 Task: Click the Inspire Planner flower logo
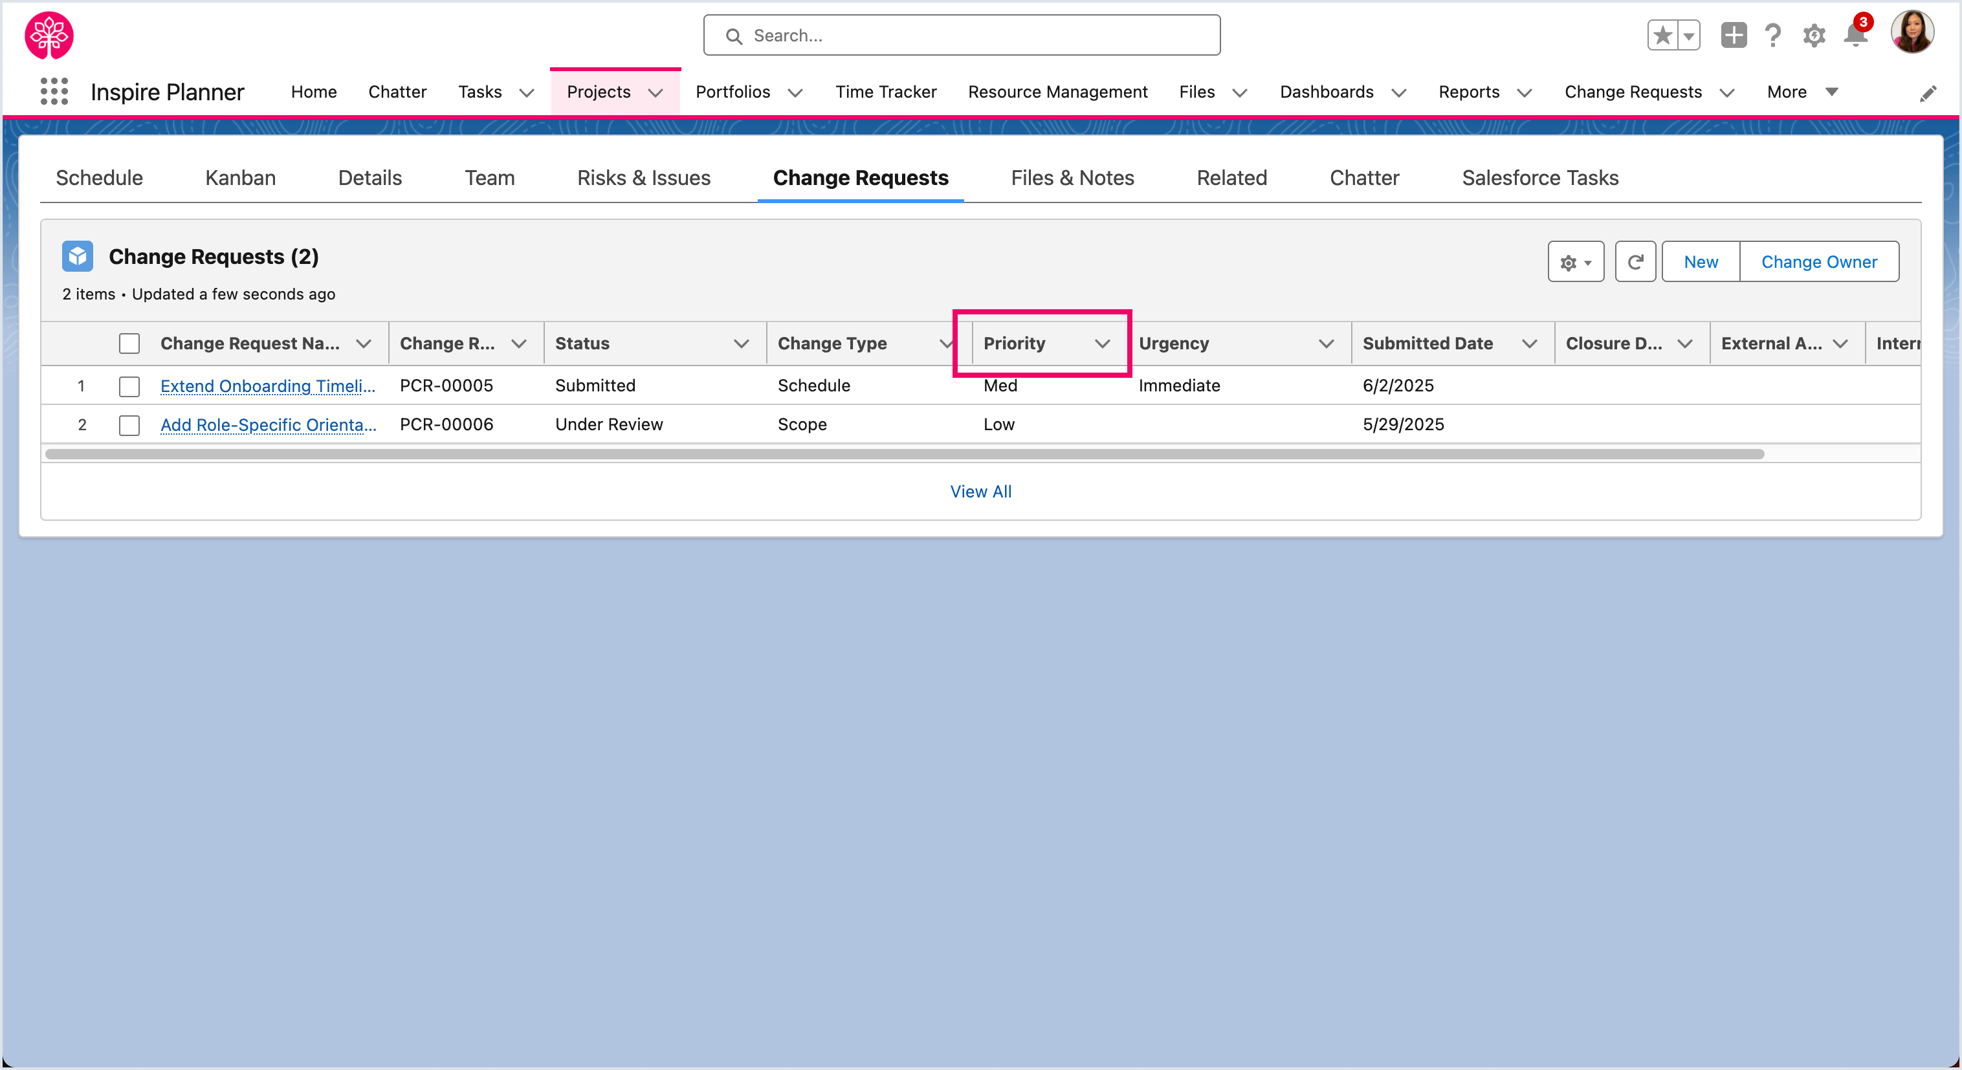[x=49, y=35]
